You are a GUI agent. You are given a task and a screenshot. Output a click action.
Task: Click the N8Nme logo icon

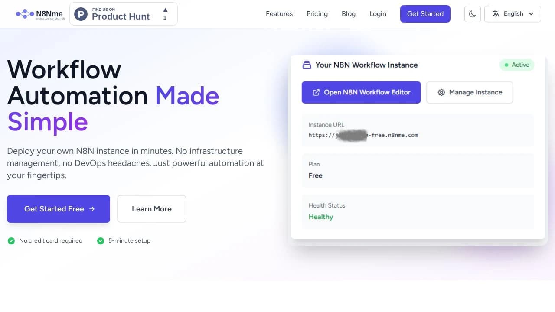click(25, 14)
